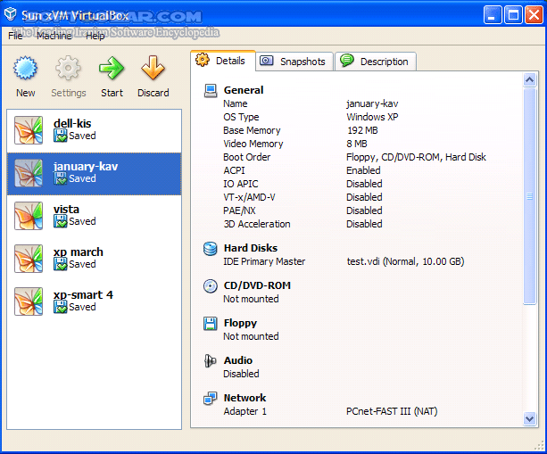Click the Windows XP OS type value
This screenshot has height=454, width=547.
coord(372,117)
